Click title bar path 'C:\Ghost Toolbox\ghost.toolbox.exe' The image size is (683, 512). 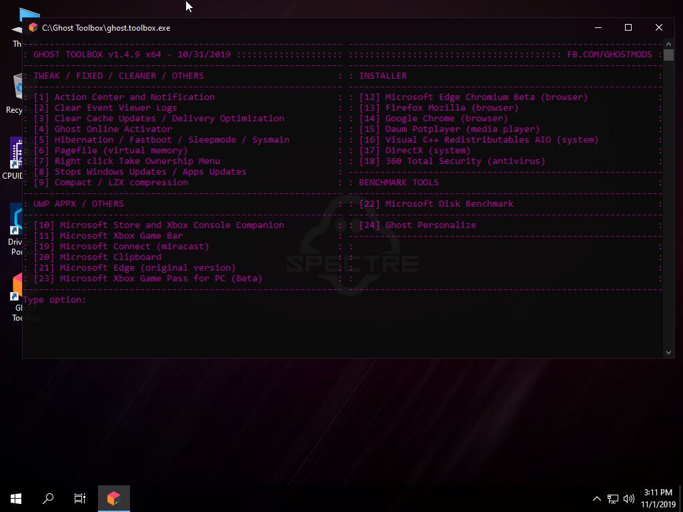[x=106, y=28]
